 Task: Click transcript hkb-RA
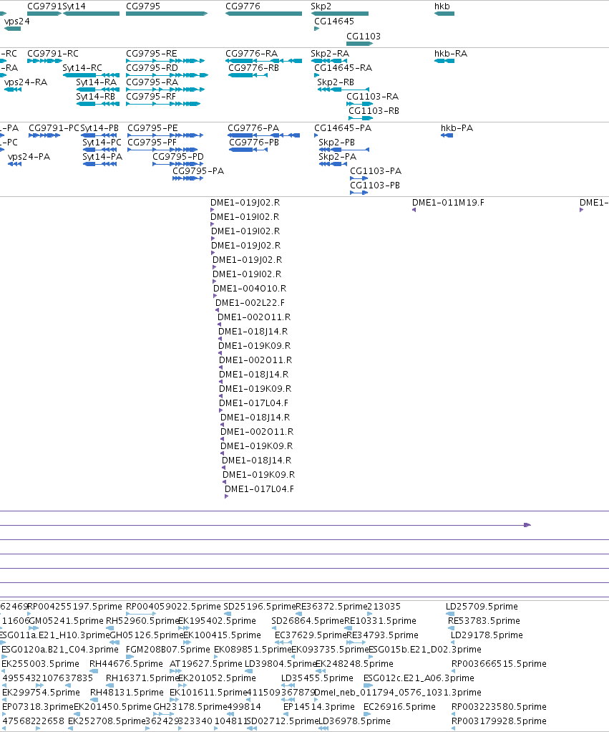(444, 61)
